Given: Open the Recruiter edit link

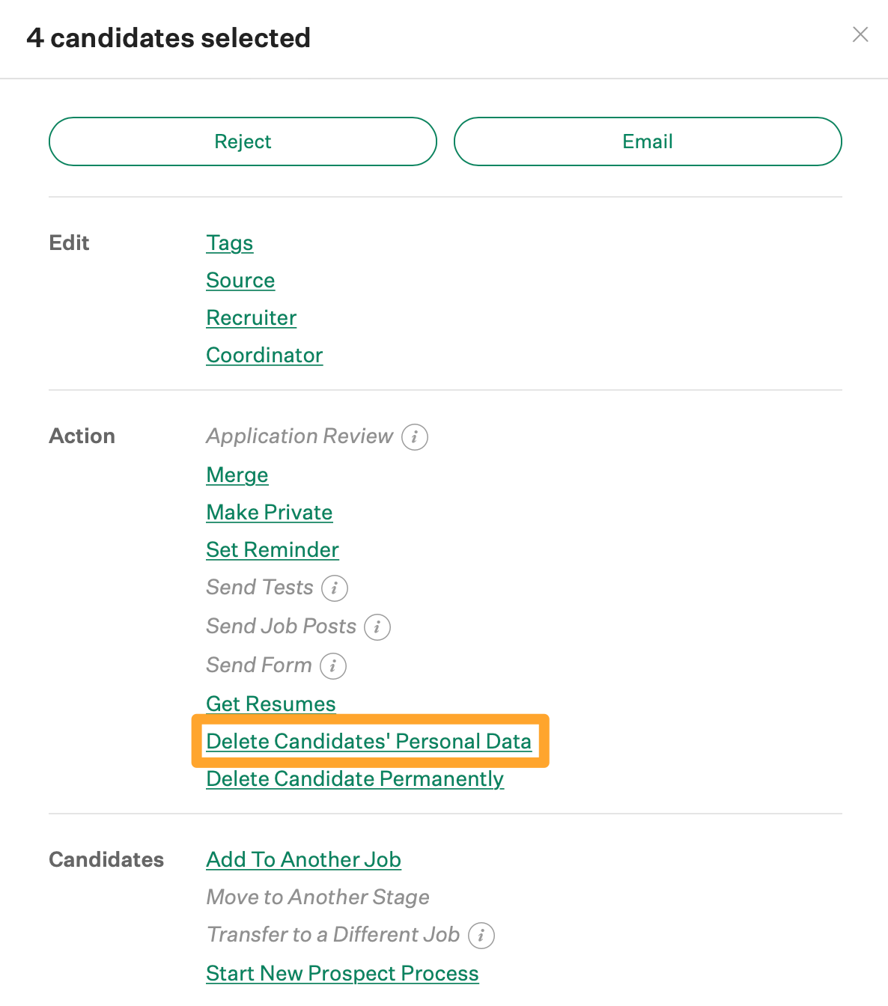Looking at the screenshot, I should 252,318.
